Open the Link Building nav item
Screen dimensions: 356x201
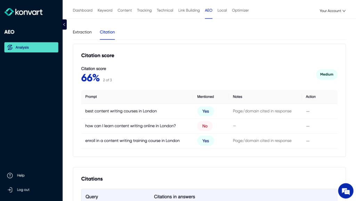[x=189, y=10]
